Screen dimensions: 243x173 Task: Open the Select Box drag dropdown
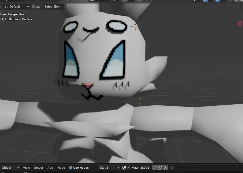(x=53, y=6)
